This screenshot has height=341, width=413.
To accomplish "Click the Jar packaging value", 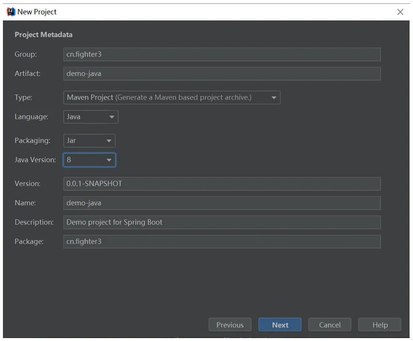I will 71,141.
